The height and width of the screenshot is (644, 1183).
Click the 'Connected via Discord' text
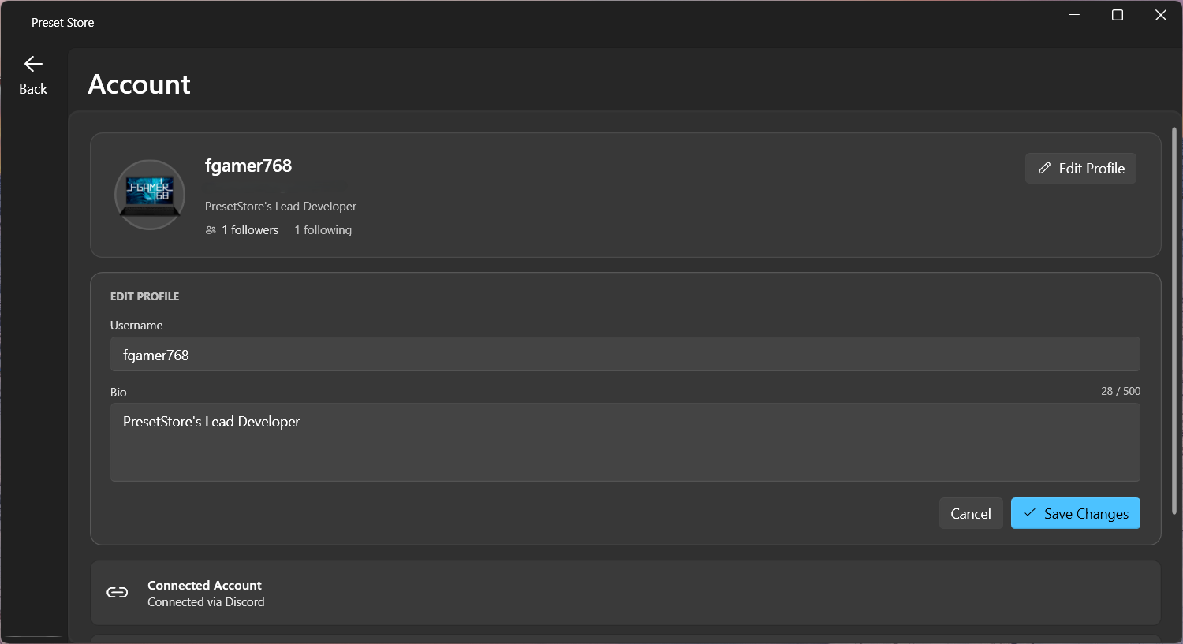(206, 602)
